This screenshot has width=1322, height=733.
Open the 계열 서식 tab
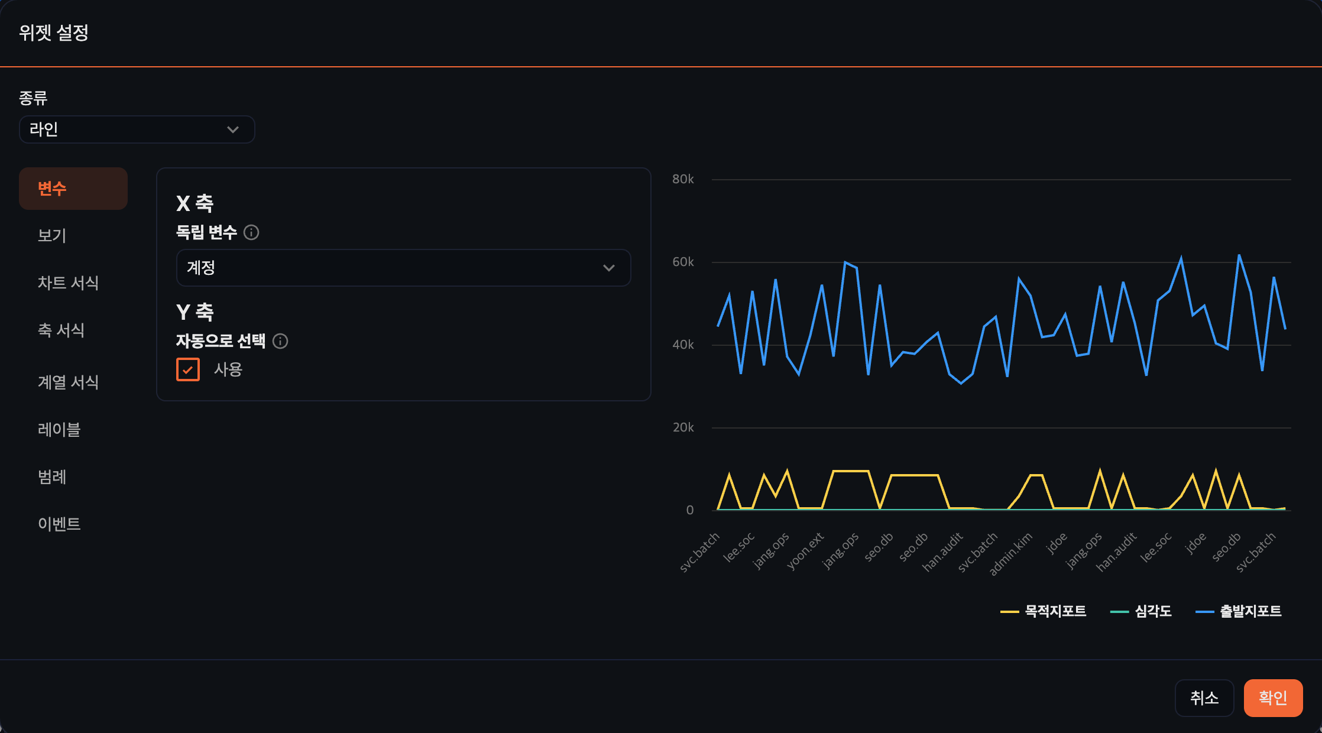point(68,382)
